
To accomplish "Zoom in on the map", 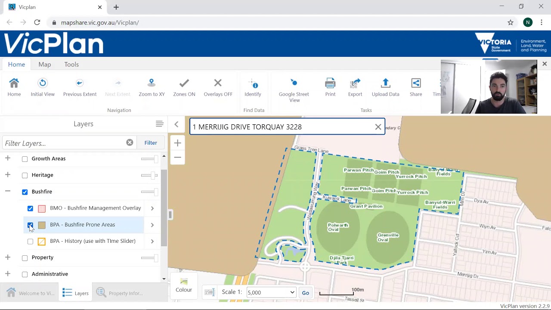I will 177,143.
